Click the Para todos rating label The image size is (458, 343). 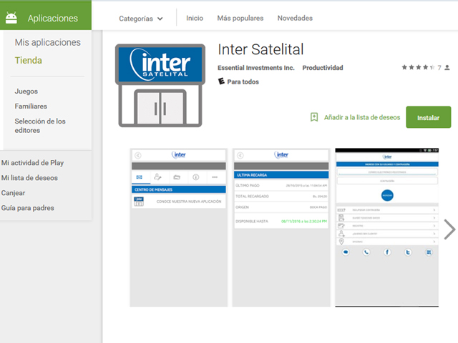(243, 81)
